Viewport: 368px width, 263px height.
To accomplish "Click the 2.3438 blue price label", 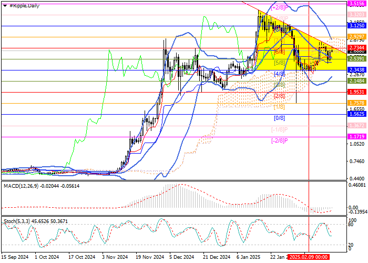I will 357,70.
